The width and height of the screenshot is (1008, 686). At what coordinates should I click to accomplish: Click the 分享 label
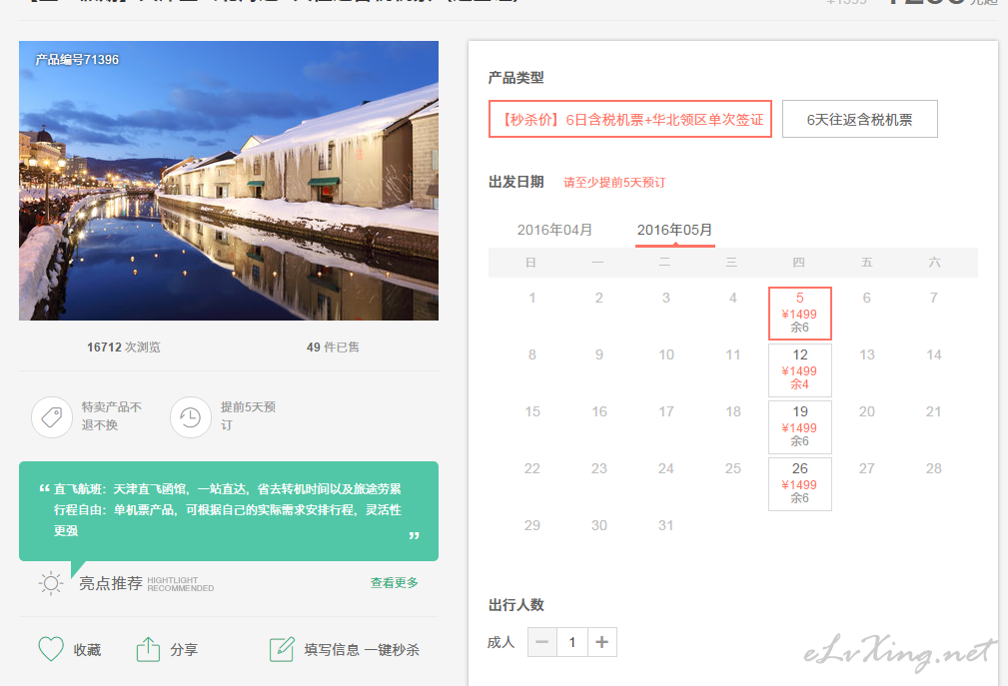[184, 650]
